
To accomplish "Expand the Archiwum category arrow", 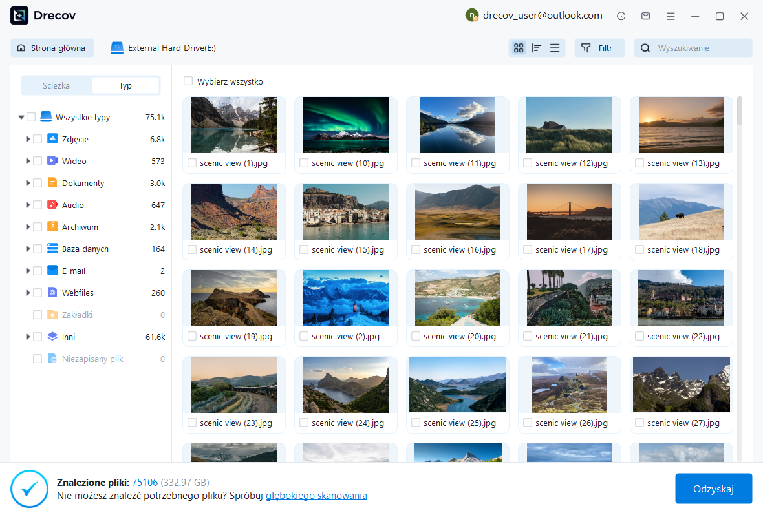I will [x=28, y=227].
